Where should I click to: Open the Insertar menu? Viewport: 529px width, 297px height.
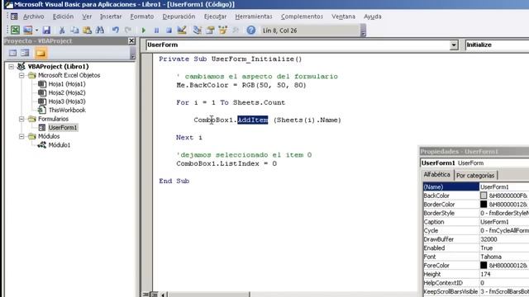tap(111, 16)
